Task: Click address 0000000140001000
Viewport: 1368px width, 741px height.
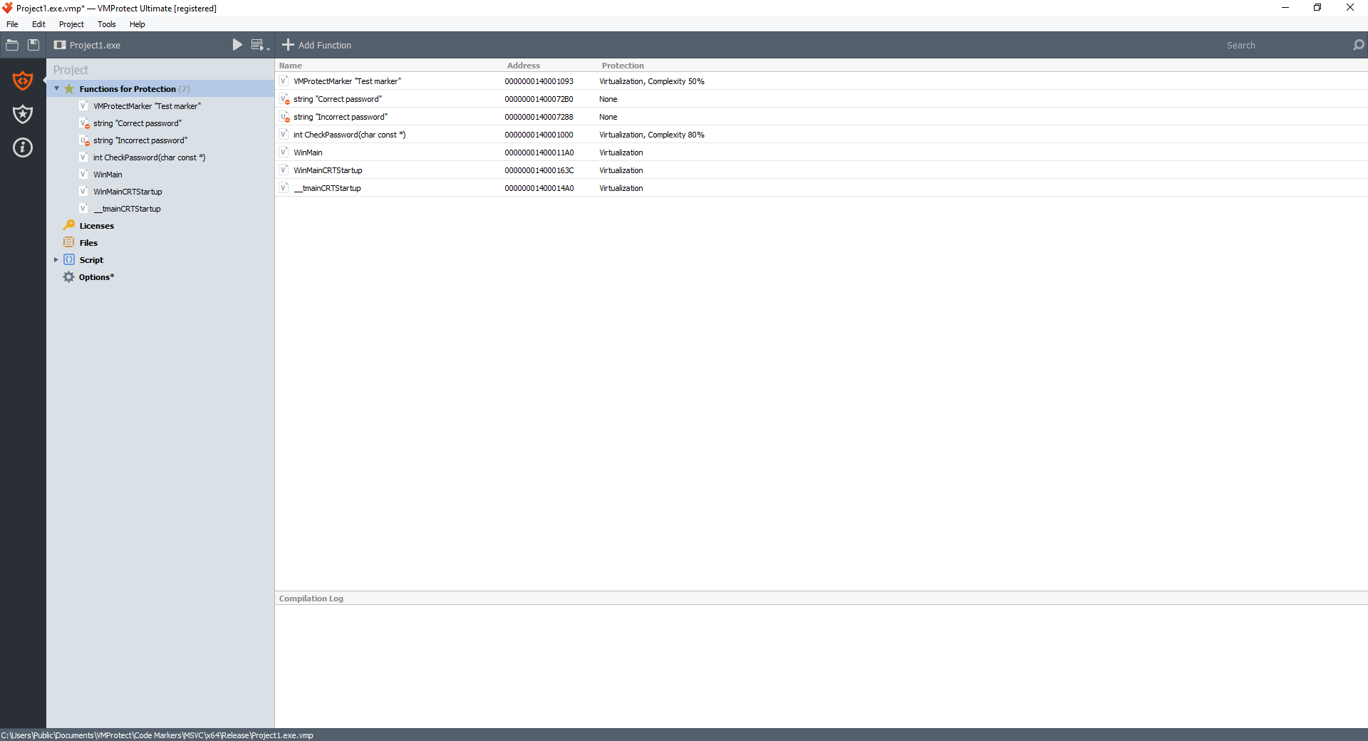Action: click(x=539, y=135)
